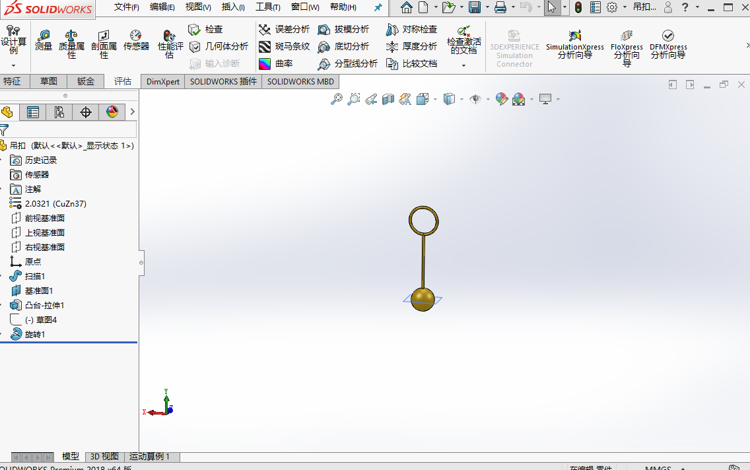The image size is (750, 470).
Task: Switch to the 钣金 ribbon tab
Action: click(x=86, y=81)
